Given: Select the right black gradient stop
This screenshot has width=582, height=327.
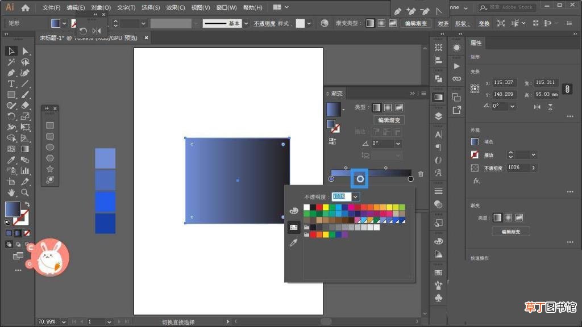Looking at the screenshot, I should point(410,179).
